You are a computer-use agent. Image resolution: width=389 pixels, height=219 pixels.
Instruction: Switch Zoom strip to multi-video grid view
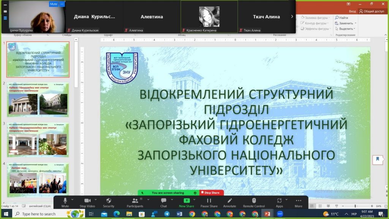coord(5,18)
